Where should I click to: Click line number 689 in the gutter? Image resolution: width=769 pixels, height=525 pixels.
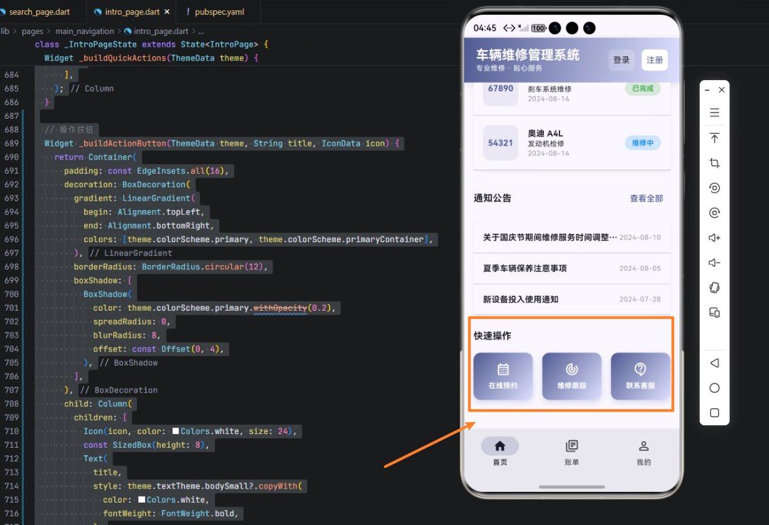click(x=12, y=143)
